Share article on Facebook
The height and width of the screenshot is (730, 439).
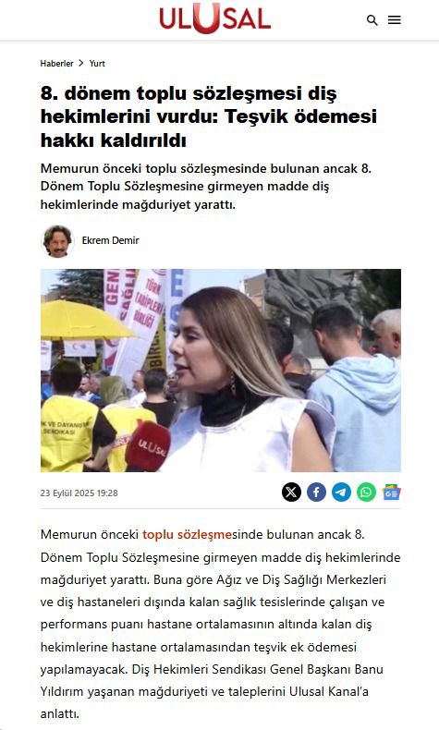point(316,493)
